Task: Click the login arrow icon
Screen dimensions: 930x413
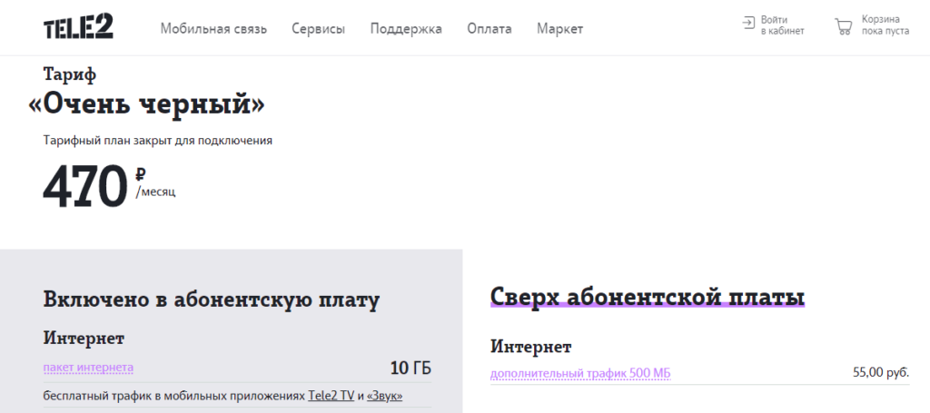Action: click(748, 23)
